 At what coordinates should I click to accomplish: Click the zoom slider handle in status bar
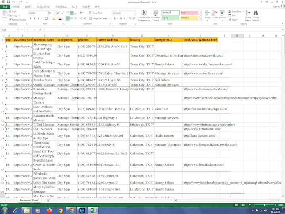click(265, 205)
